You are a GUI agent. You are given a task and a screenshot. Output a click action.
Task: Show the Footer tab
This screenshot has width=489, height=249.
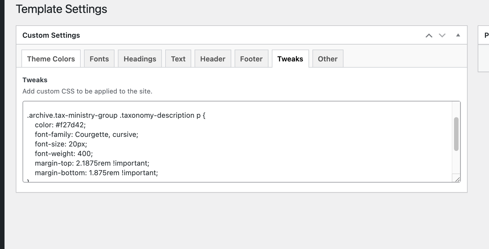click(x=251, y=59)
